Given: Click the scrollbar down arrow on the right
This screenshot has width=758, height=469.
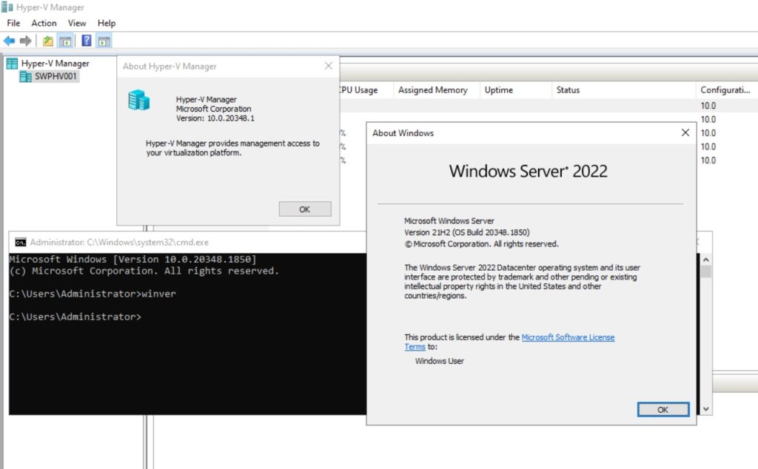Looking at the screenshot, I should tap(706, 408).
